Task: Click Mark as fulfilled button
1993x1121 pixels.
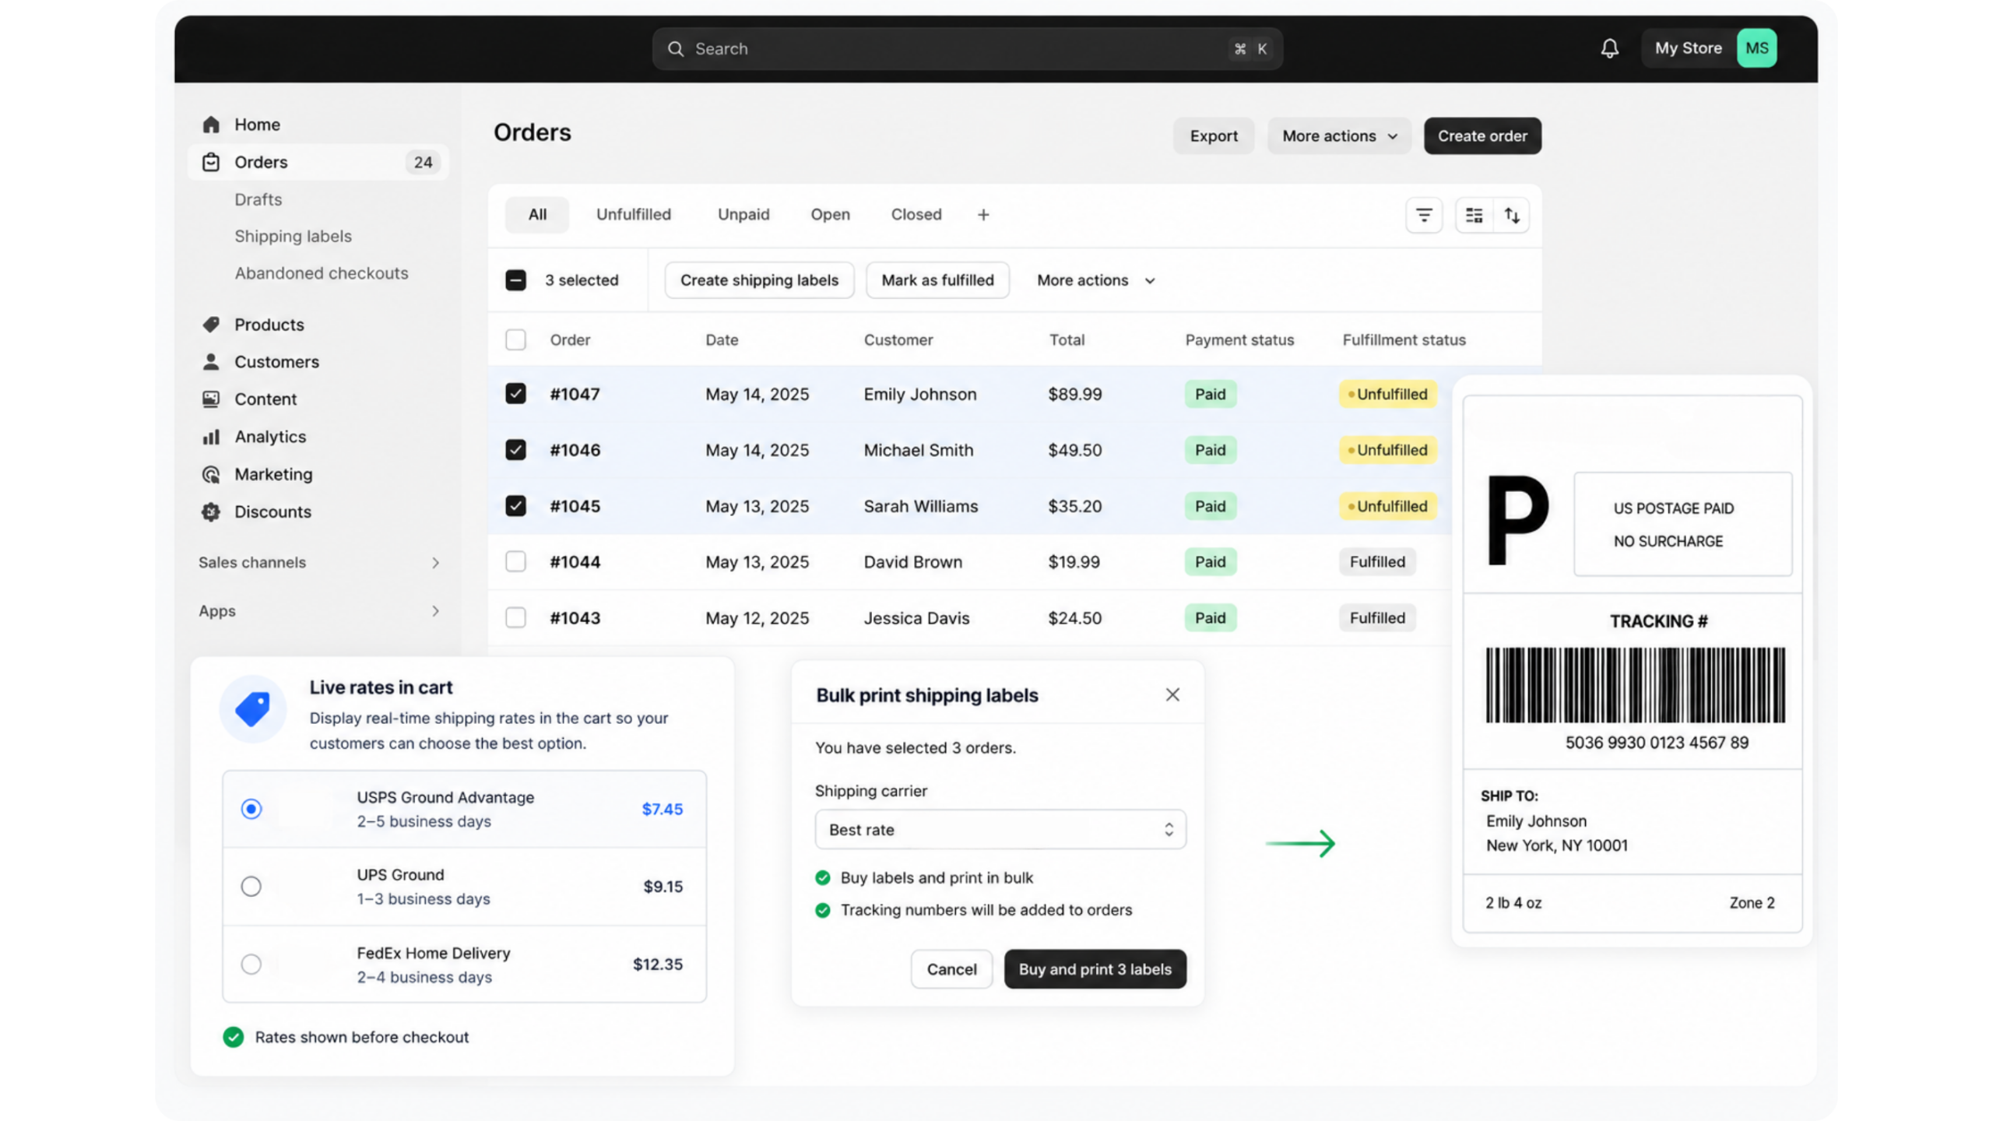Action: coord(937,280)
